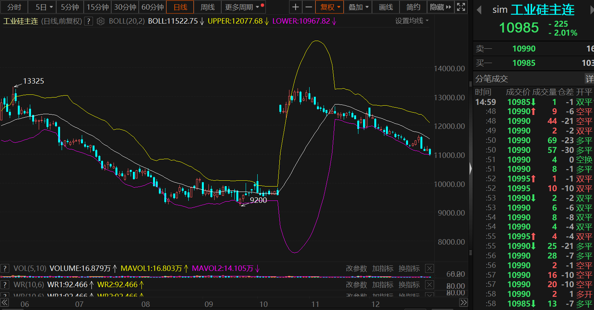This screenshot has height=310, width=594.
Task: Close the VOL indicator panel
Action: pos(429,269)
